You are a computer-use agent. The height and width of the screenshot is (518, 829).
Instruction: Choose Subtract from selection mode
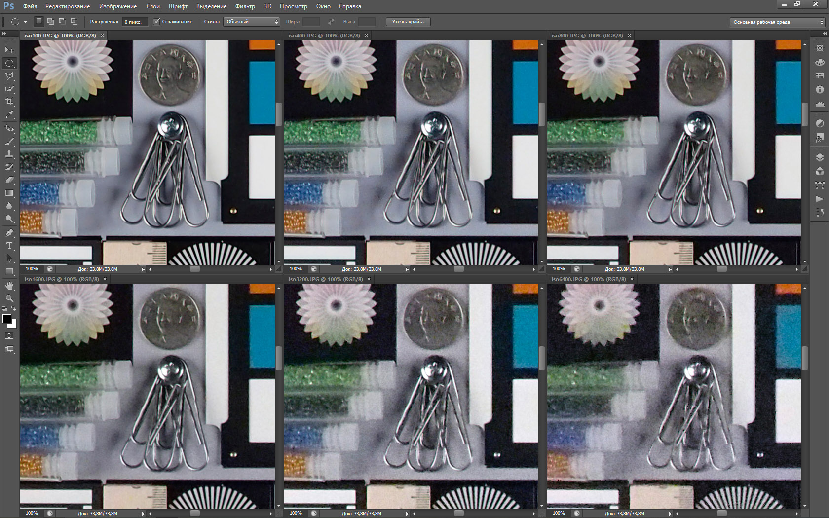63,21
